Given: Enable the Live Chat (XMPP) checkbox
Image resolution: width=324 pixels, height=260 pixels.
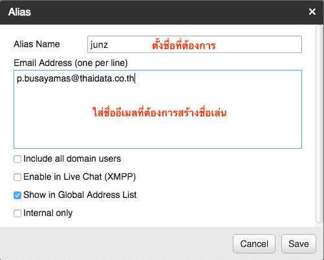Looking at the screenshot, I should pos(17,177).
